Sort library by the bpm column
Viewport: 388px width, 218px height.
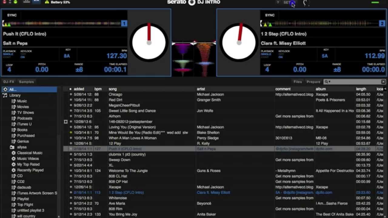[98, 89]
